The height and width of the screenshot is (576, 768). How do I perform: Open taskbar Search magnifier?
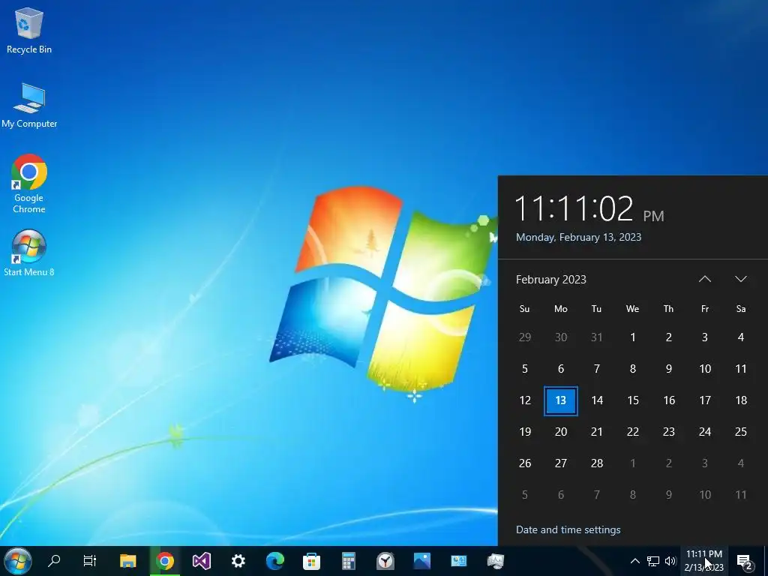(54, 561)
